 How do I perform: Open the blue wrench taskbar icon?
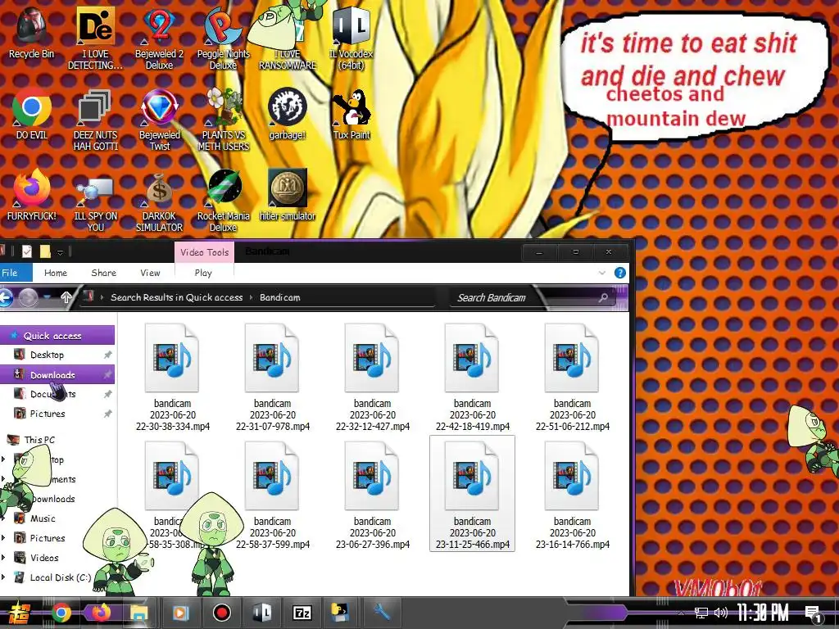[x=382, y=611]
